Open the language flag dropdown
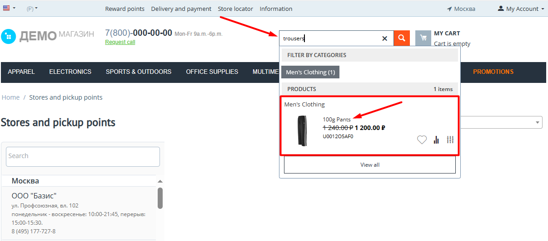 pyautogui.click(x=9, y=9)
